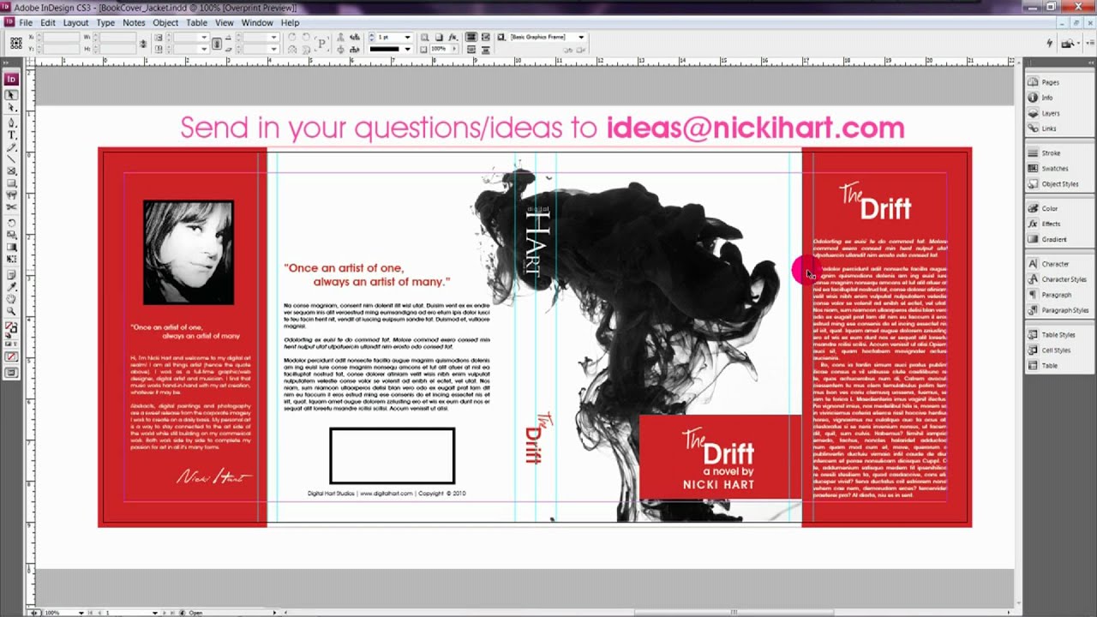Select the Line tool
Viewport: 1097px width, 617px height.
[12, 160]
